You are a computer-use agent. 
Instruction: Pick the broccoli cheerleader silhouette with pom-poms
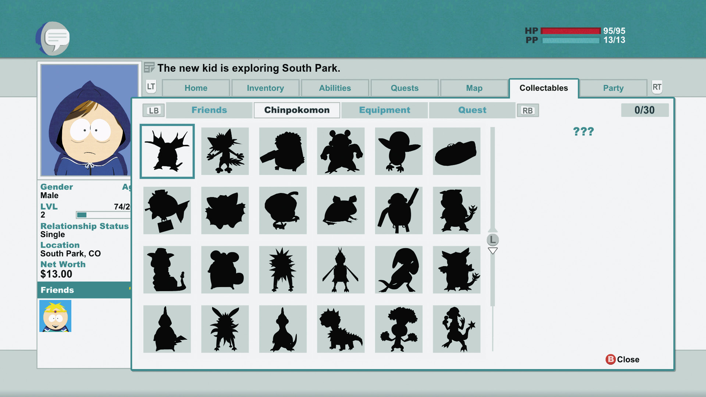pos(399,329)
